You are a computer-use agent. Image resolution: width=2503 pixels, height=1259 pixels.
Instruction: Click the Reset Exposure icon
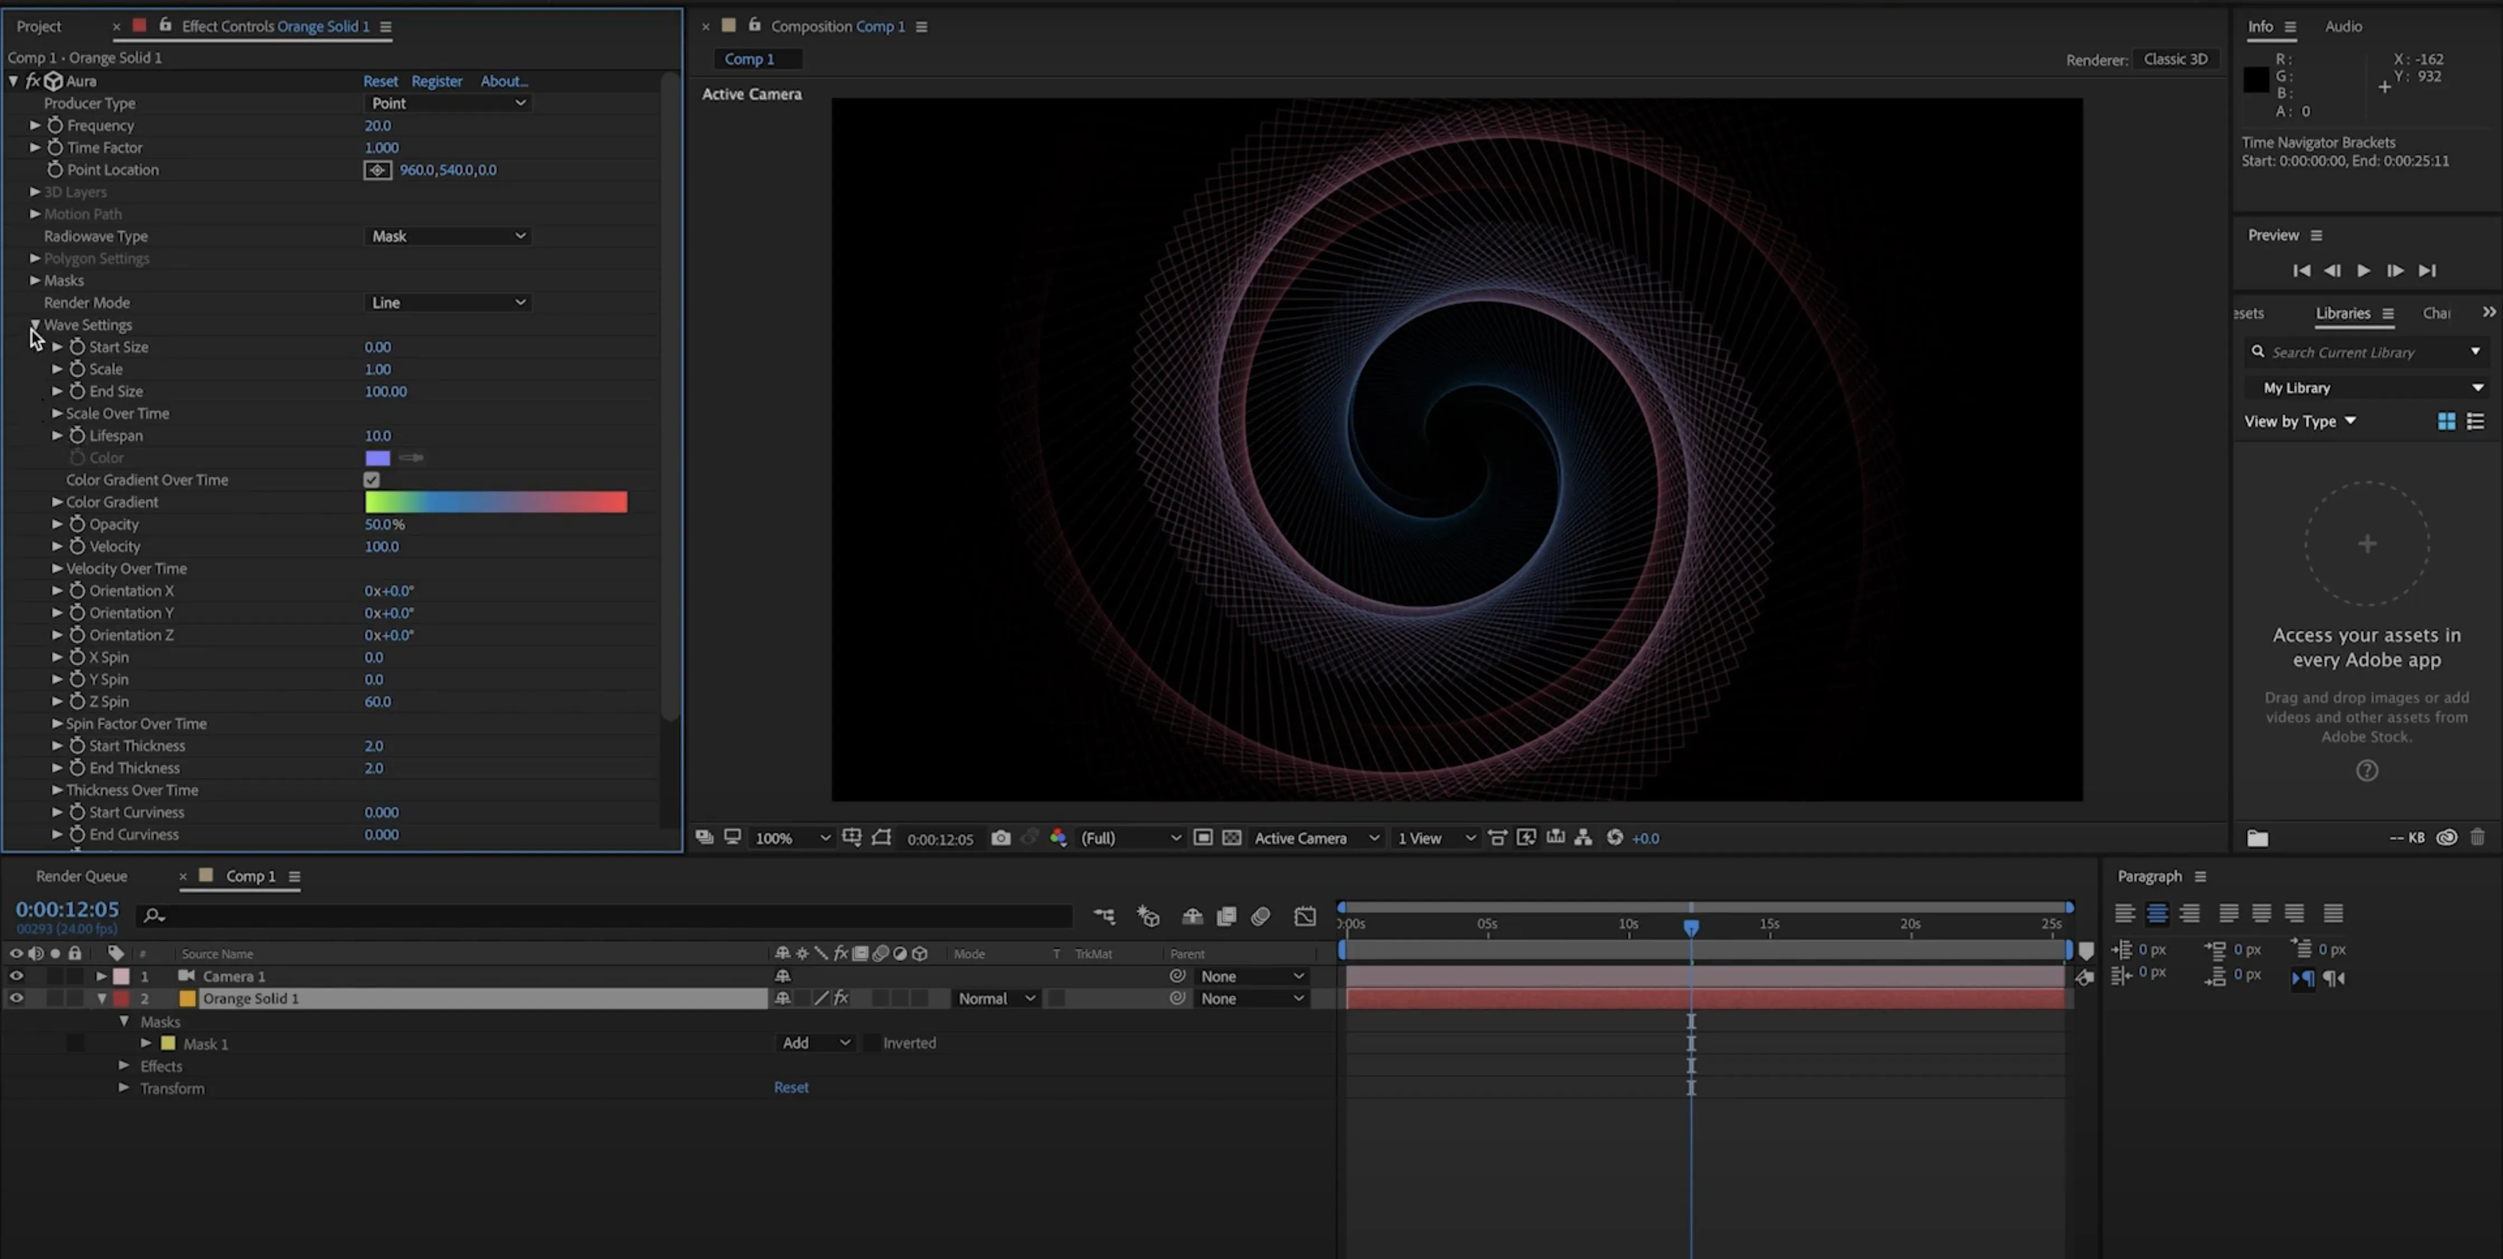(1615, 837)
